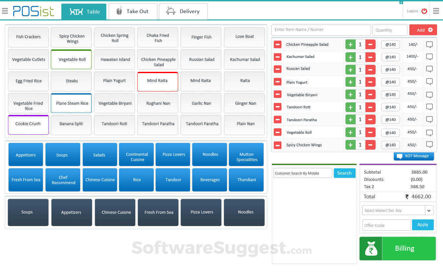
Task: Click the Add button to add an item
Action: point(423,30)
